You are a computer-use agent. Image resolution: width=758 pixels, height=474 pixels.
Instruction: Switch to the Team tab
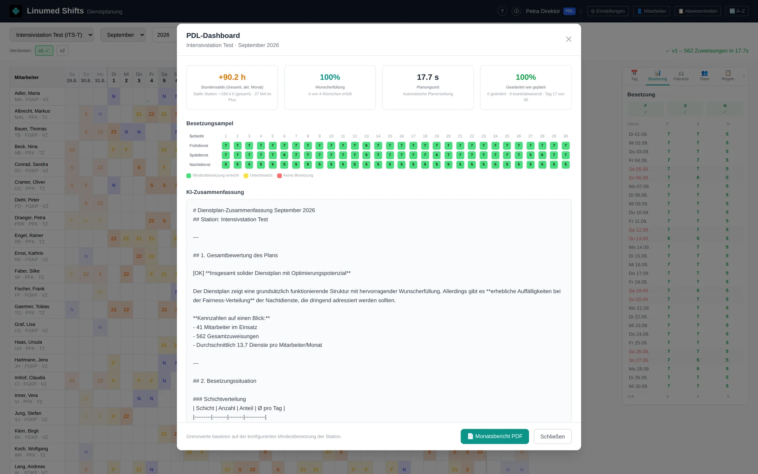click(x=704, y=75)
